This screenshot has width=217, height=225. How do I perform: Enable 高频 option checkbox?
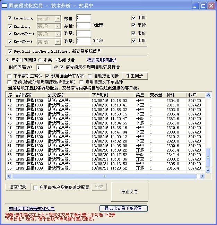9,82
